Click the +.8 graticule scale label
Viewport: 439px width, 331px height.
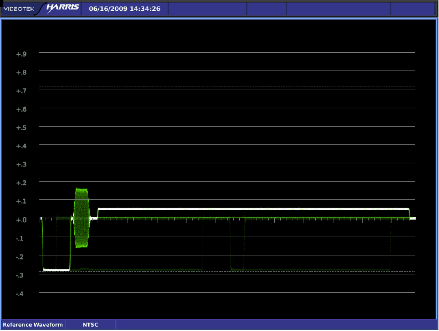[x=21, y=72]
